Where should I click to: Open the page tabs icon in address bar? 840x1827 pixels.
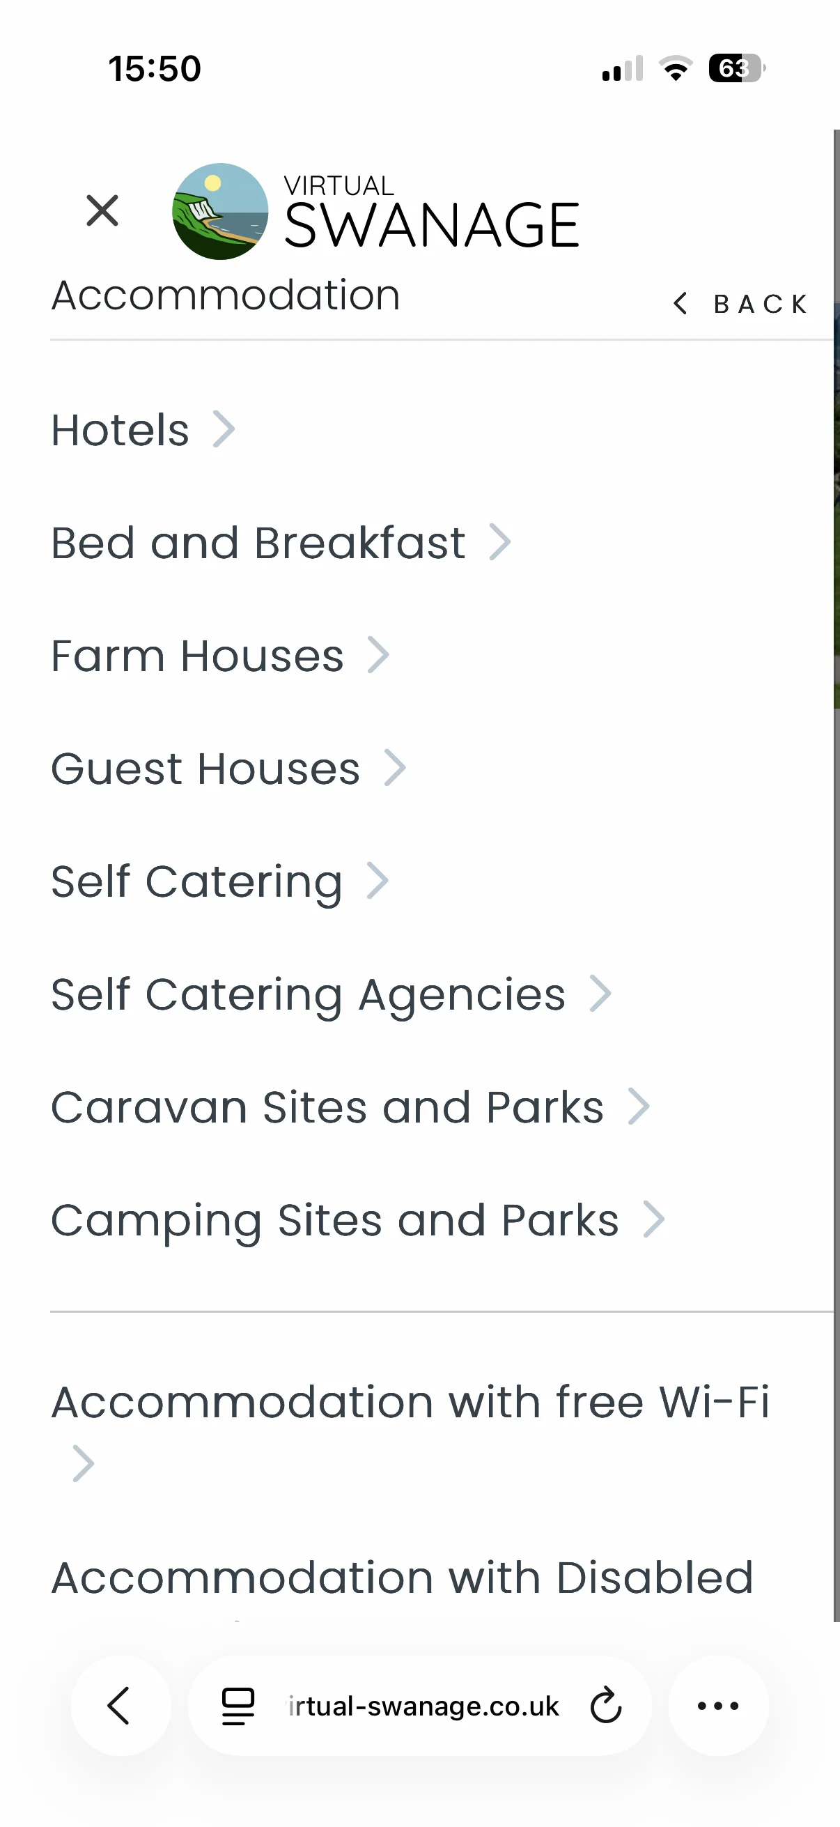click(x=238, y=1706)
